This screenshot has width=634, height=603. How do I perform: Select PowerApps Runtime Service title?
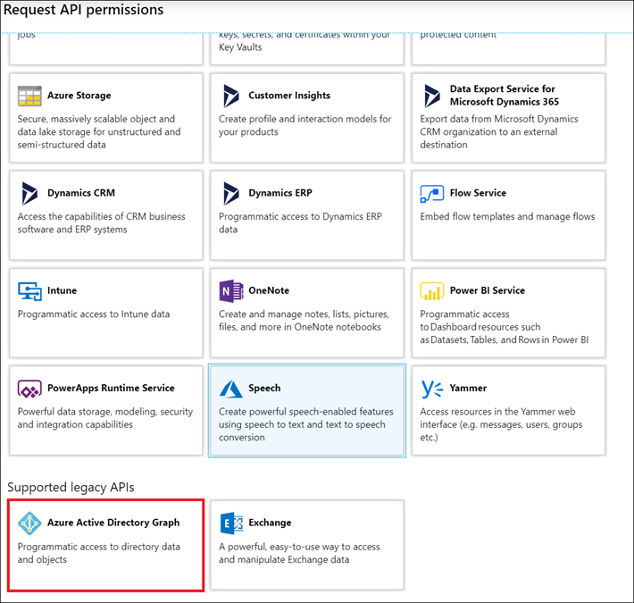[112, 388]
